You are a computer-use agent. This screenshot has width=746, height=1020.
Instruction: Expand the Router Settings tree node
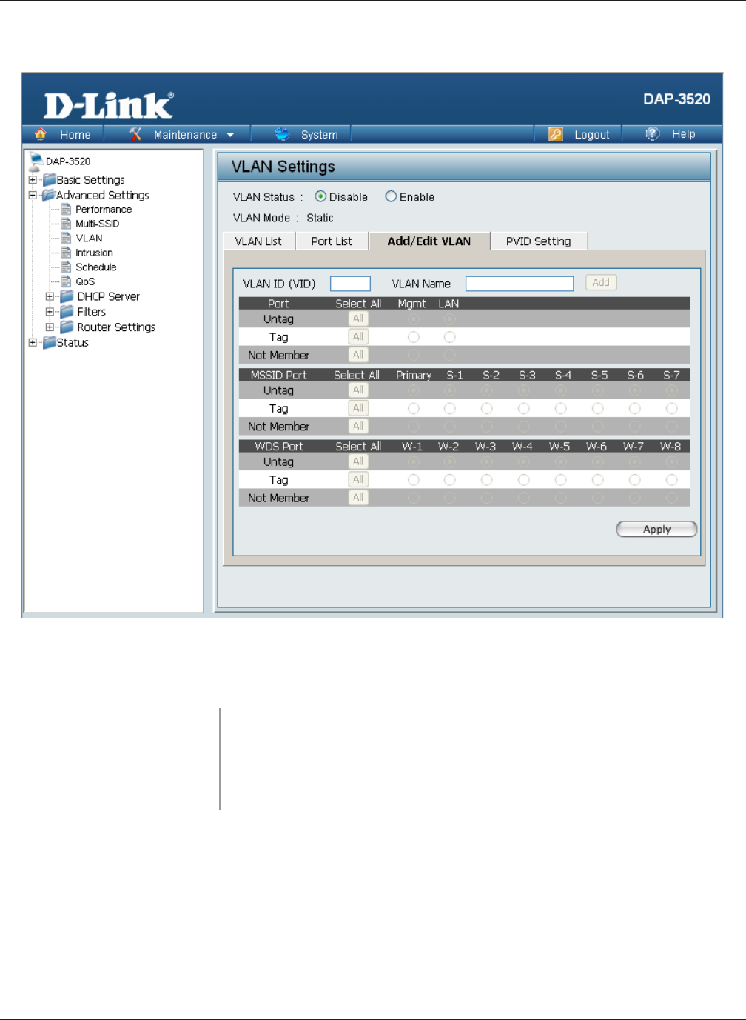coord(50,327)
